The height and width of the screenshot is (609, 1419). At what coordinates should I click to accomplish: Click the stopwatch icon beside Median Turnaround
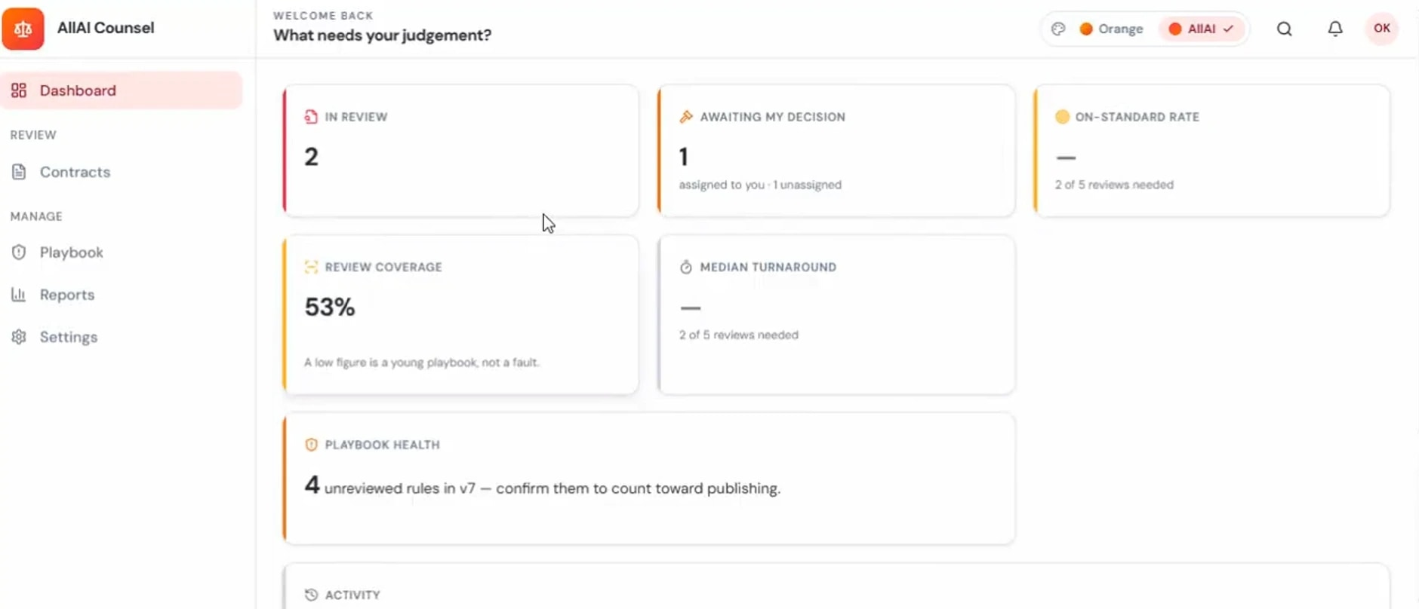(x=686, y=267)
